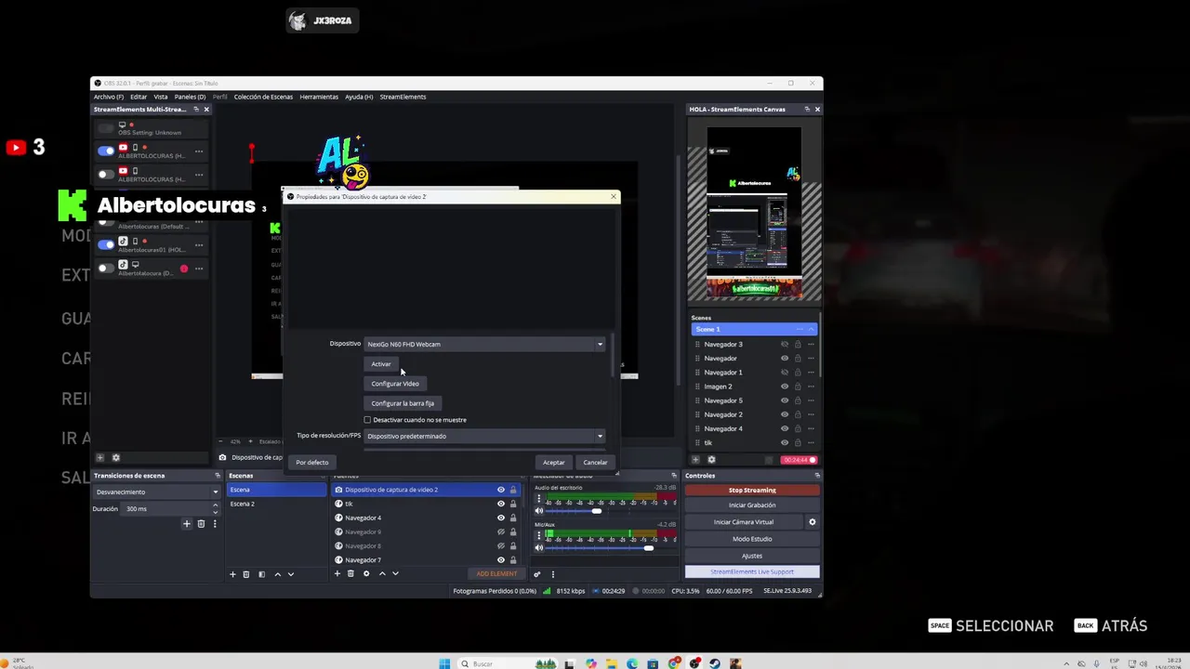The image size is (1190, 669).
Task: Open the Archivo menu
Action: tap(108, 97)
